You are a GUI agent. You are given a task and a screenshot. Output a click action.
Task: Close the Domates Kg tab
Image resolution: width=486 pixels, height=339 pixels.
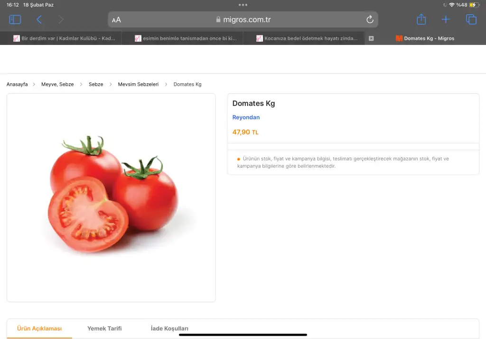(x=371, y=38)
